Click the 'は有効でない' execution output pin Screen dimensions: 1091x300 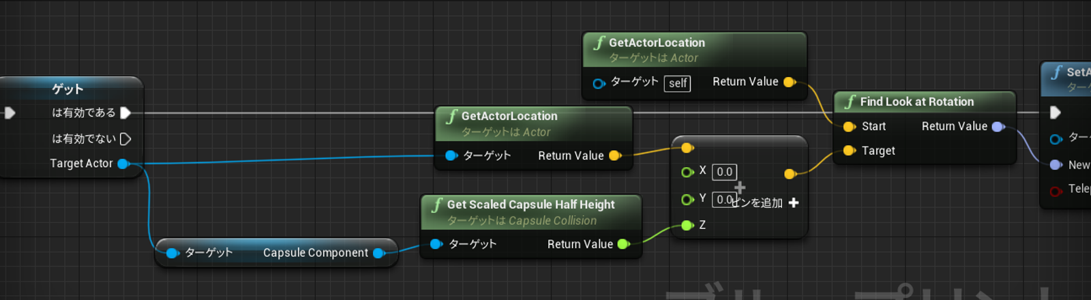tap(125, 139)
